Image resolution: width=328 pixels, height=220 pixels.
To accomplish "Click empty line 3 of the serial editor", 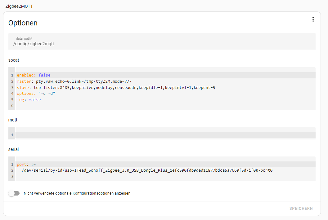I will [x=165, y=177].
